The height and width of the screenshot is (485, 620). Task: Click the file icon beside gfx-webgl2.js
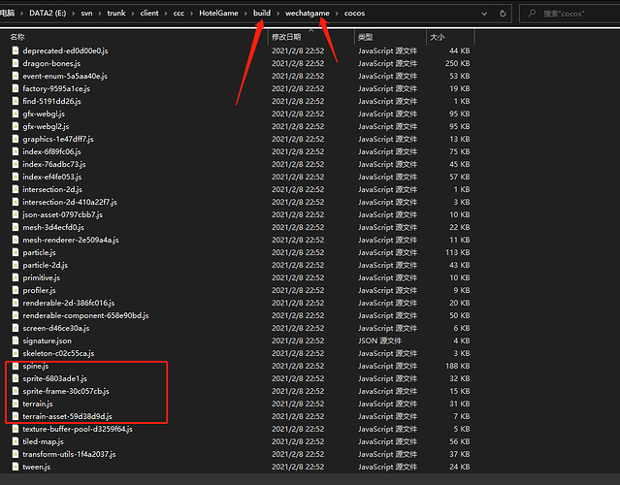point(16,126)
